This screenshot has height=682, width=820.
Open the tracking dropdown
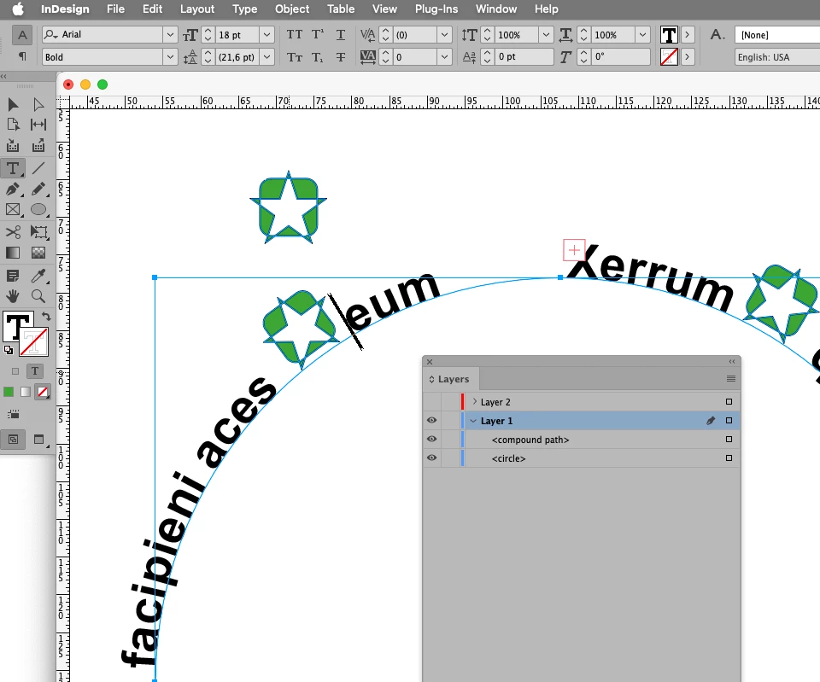(x=444, y=57)
